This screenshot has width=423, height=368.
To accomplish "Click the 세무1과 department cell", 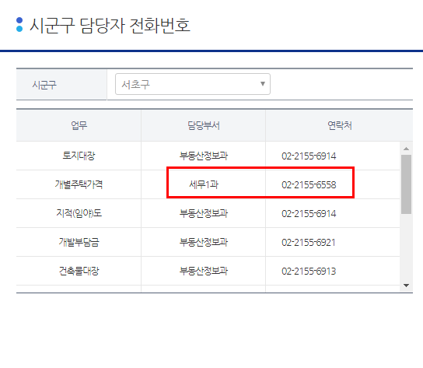I will point(204,184).
